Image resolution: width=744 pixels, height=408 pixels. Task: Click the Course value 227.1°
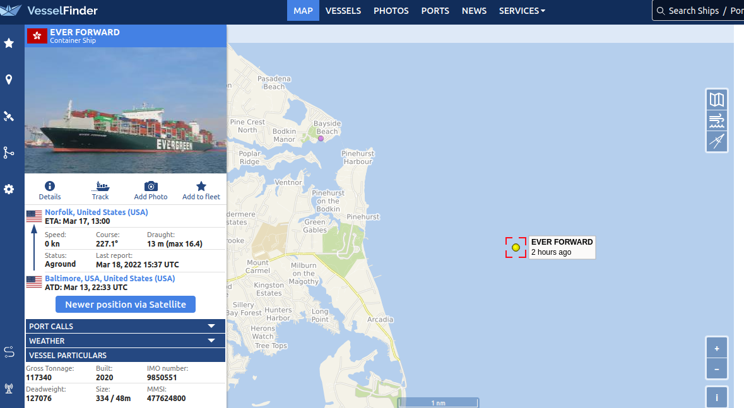point(107,244)
